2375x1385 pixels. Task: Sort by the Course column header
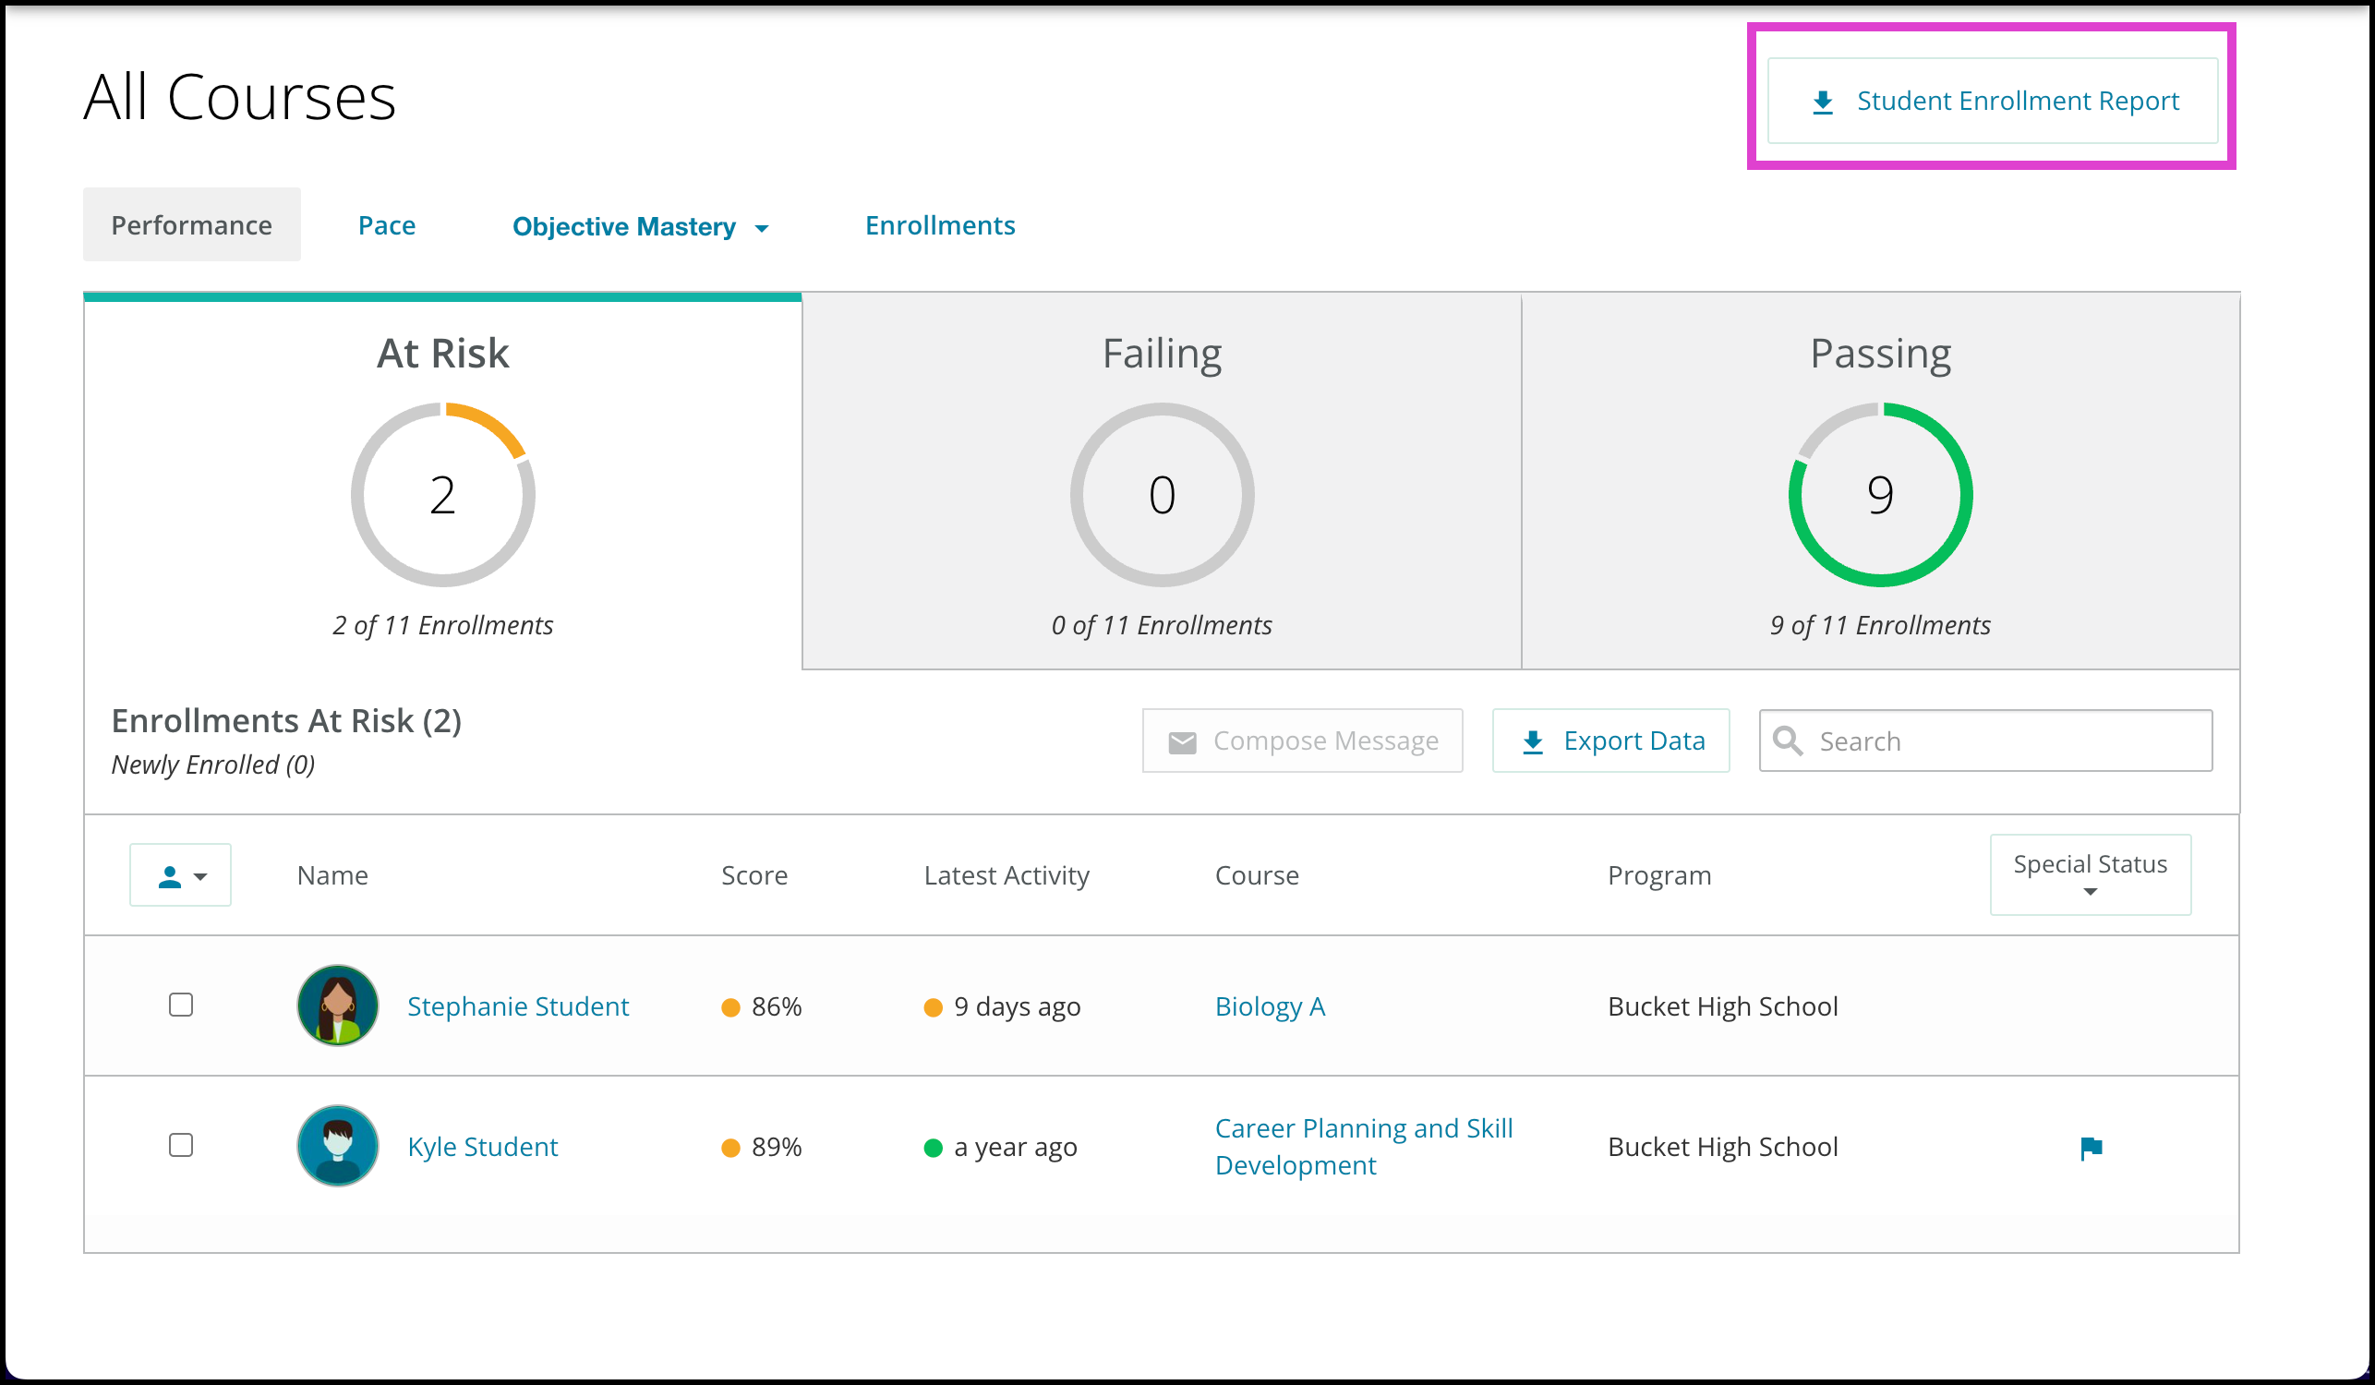click(x=1257, y=875)
